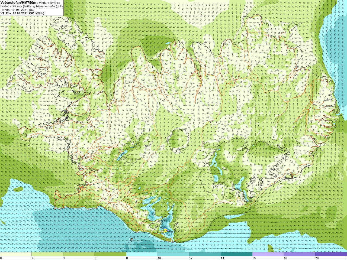The height and width of the screenshot is (260, 347).
Task: Click the teal 12–14 m/s legend swatch
Action: click(205, 254)
